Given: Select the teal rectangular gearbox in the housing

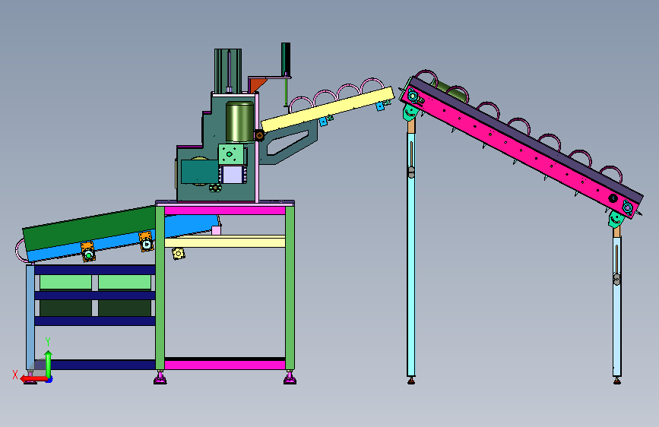Looking at the screenshot, I should [200, 171].
